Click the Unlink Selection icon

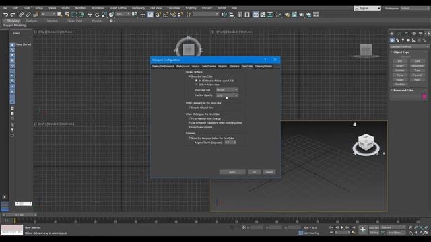point(28,15)
